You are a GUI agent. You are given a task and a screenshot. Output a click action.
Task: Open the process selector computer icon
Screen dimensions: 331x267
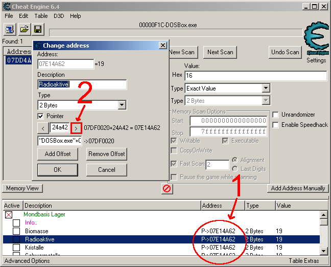click(x=10, y=29)
